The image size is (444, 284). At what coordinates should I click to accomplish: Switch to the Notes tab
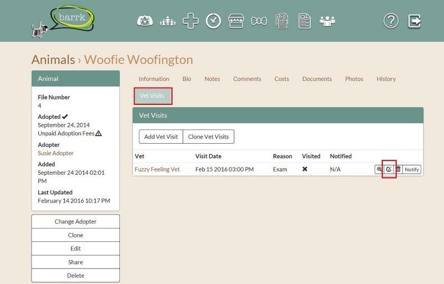212,79
